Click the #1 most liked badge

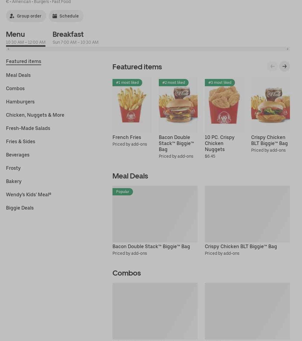pos(127,82)
